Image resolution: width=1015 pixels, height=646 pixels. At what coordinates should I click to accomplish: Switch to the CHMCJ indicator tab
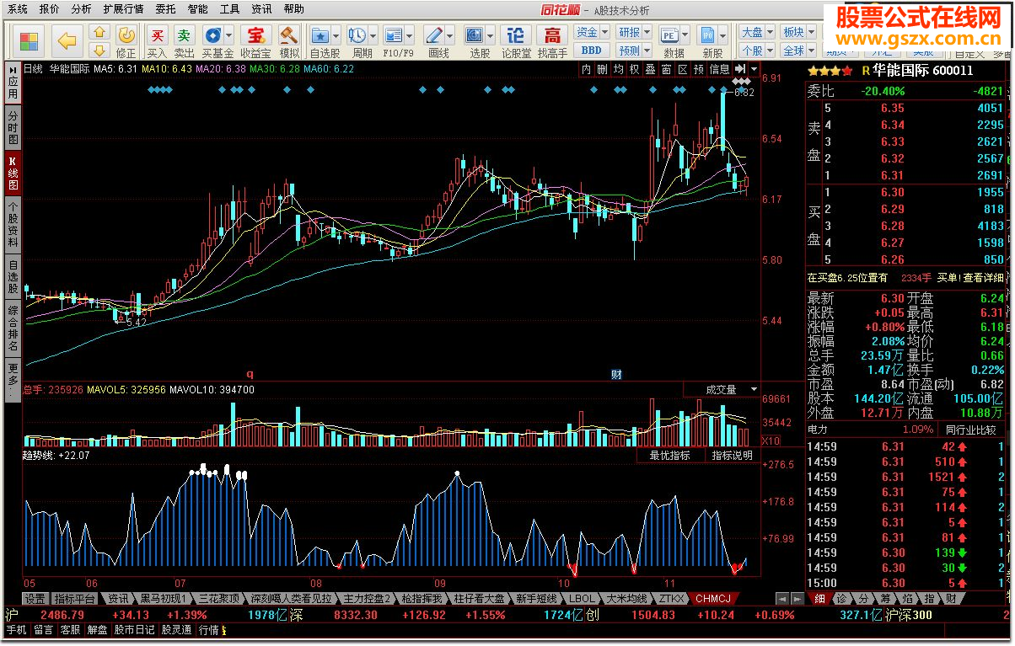pos(713,598)
